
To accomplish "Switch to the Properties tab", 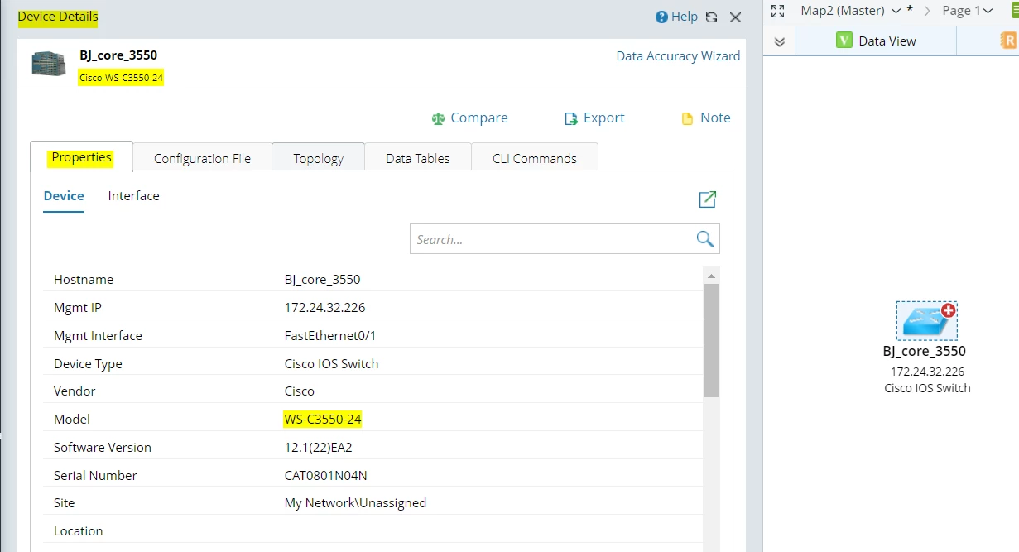I will [x=81, y=157].
